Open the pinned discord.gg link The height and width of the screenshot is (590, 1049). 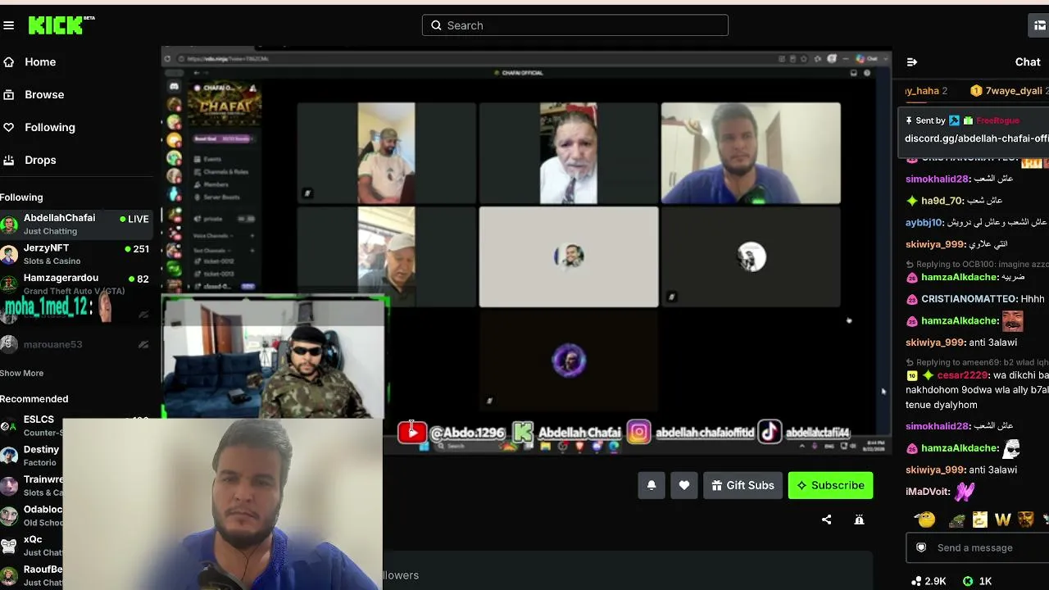click(977, 138)
